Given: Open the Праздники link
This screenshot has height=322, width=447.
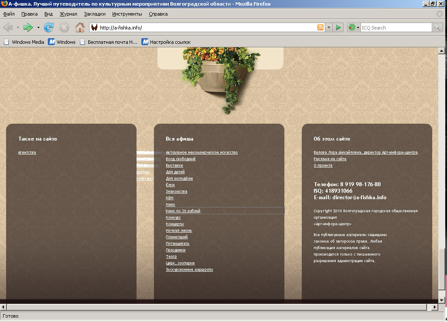Looking at the screenshot, I should [x=176, y=250].
